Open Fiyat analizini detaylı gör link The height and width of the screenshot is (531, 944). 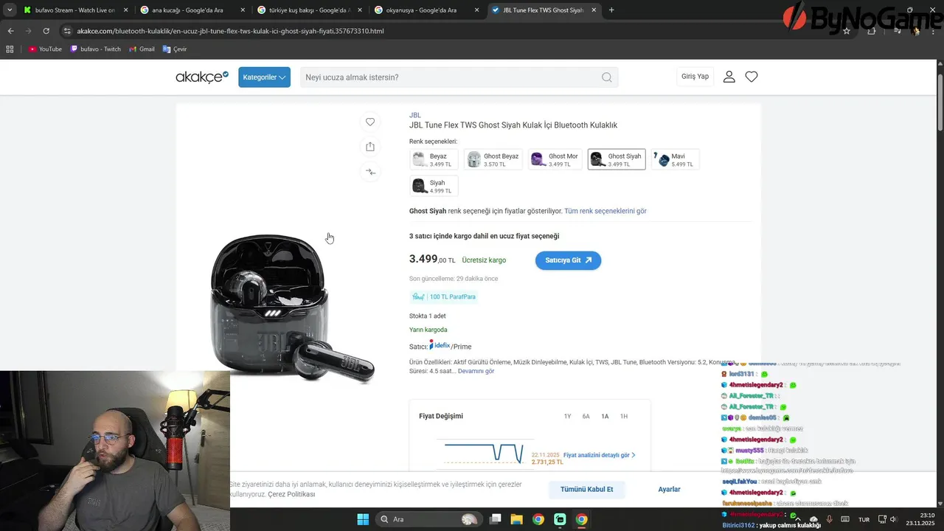pos(599,455)
